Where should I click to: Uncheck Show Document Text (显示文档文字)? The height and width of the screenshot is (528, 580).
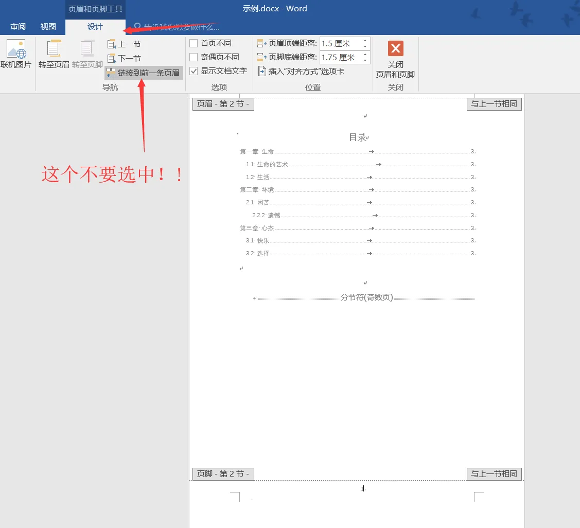[194, 71]
